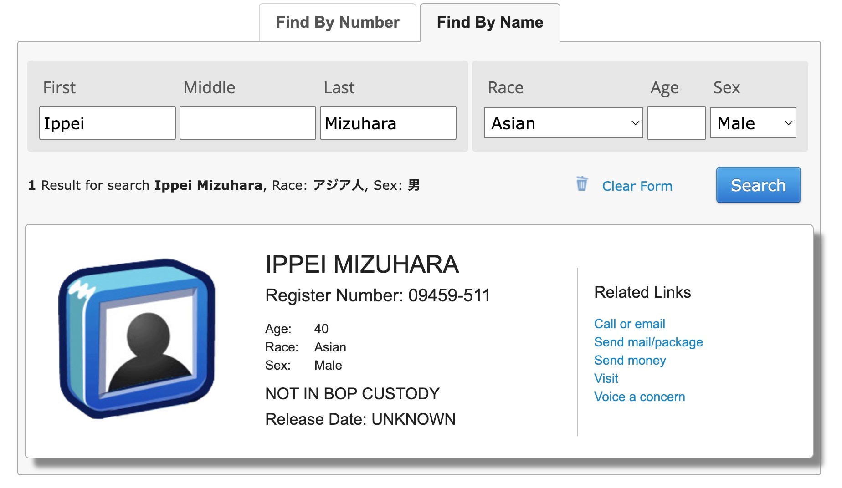Screen dimensions: 842x488
Task: Select the Find By Name tab
Action: click(x=490, y=22)
